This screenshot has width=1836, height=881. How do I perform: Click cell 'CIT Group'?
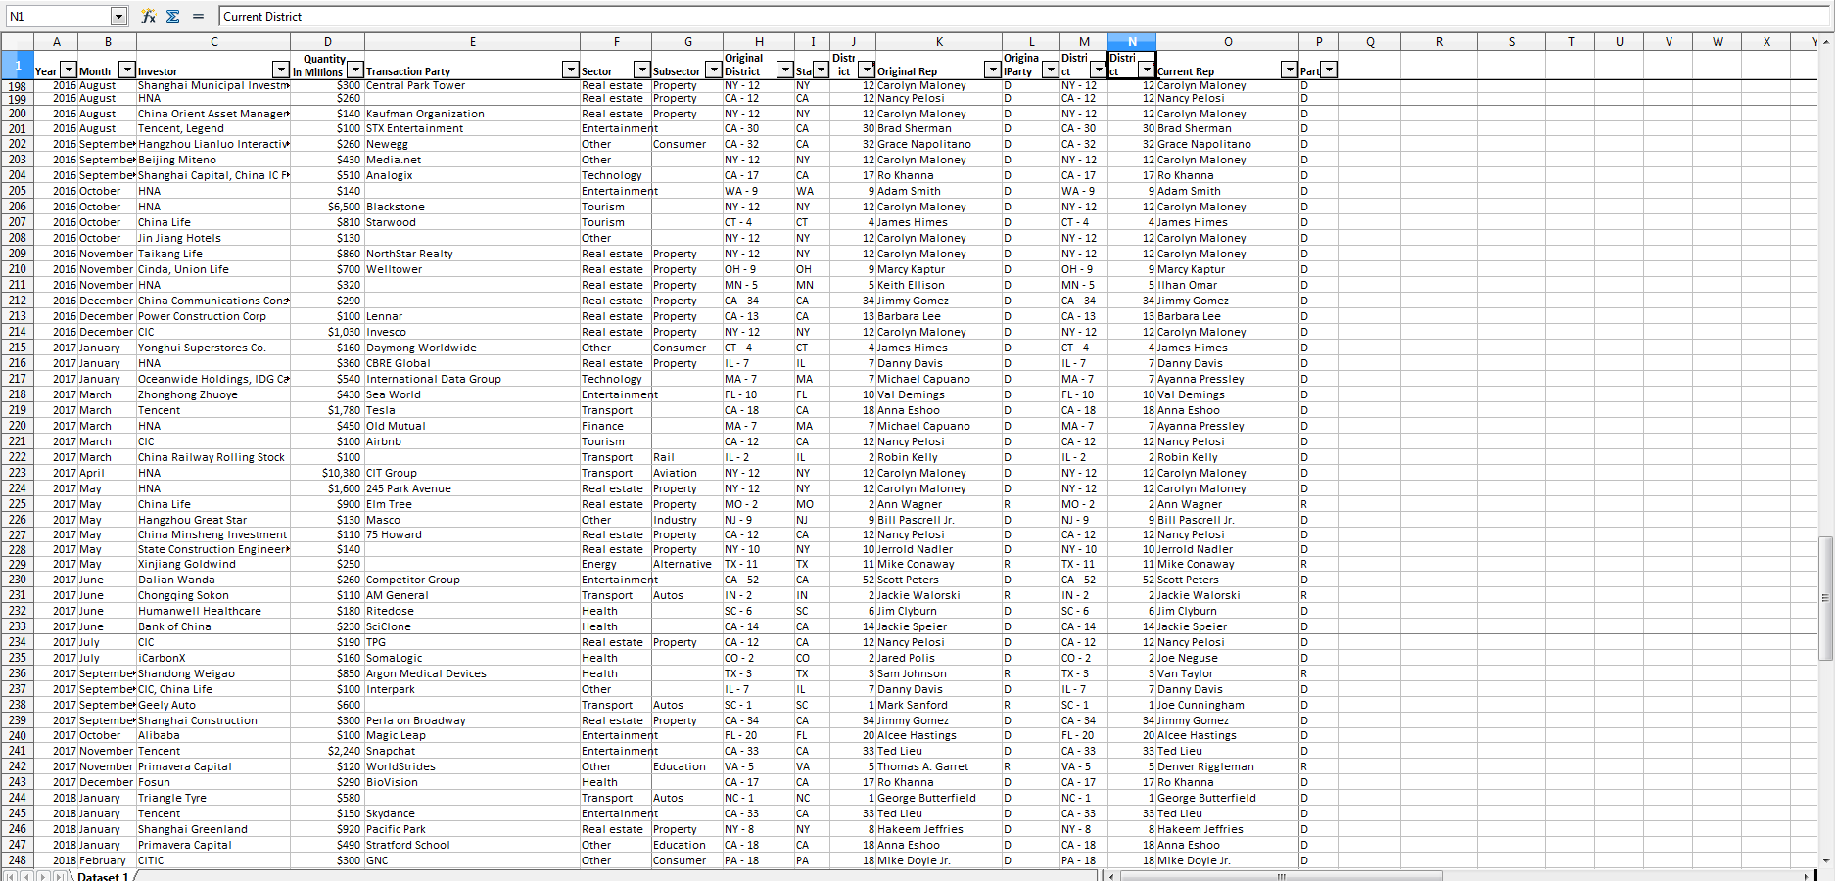tap(473, 473)
